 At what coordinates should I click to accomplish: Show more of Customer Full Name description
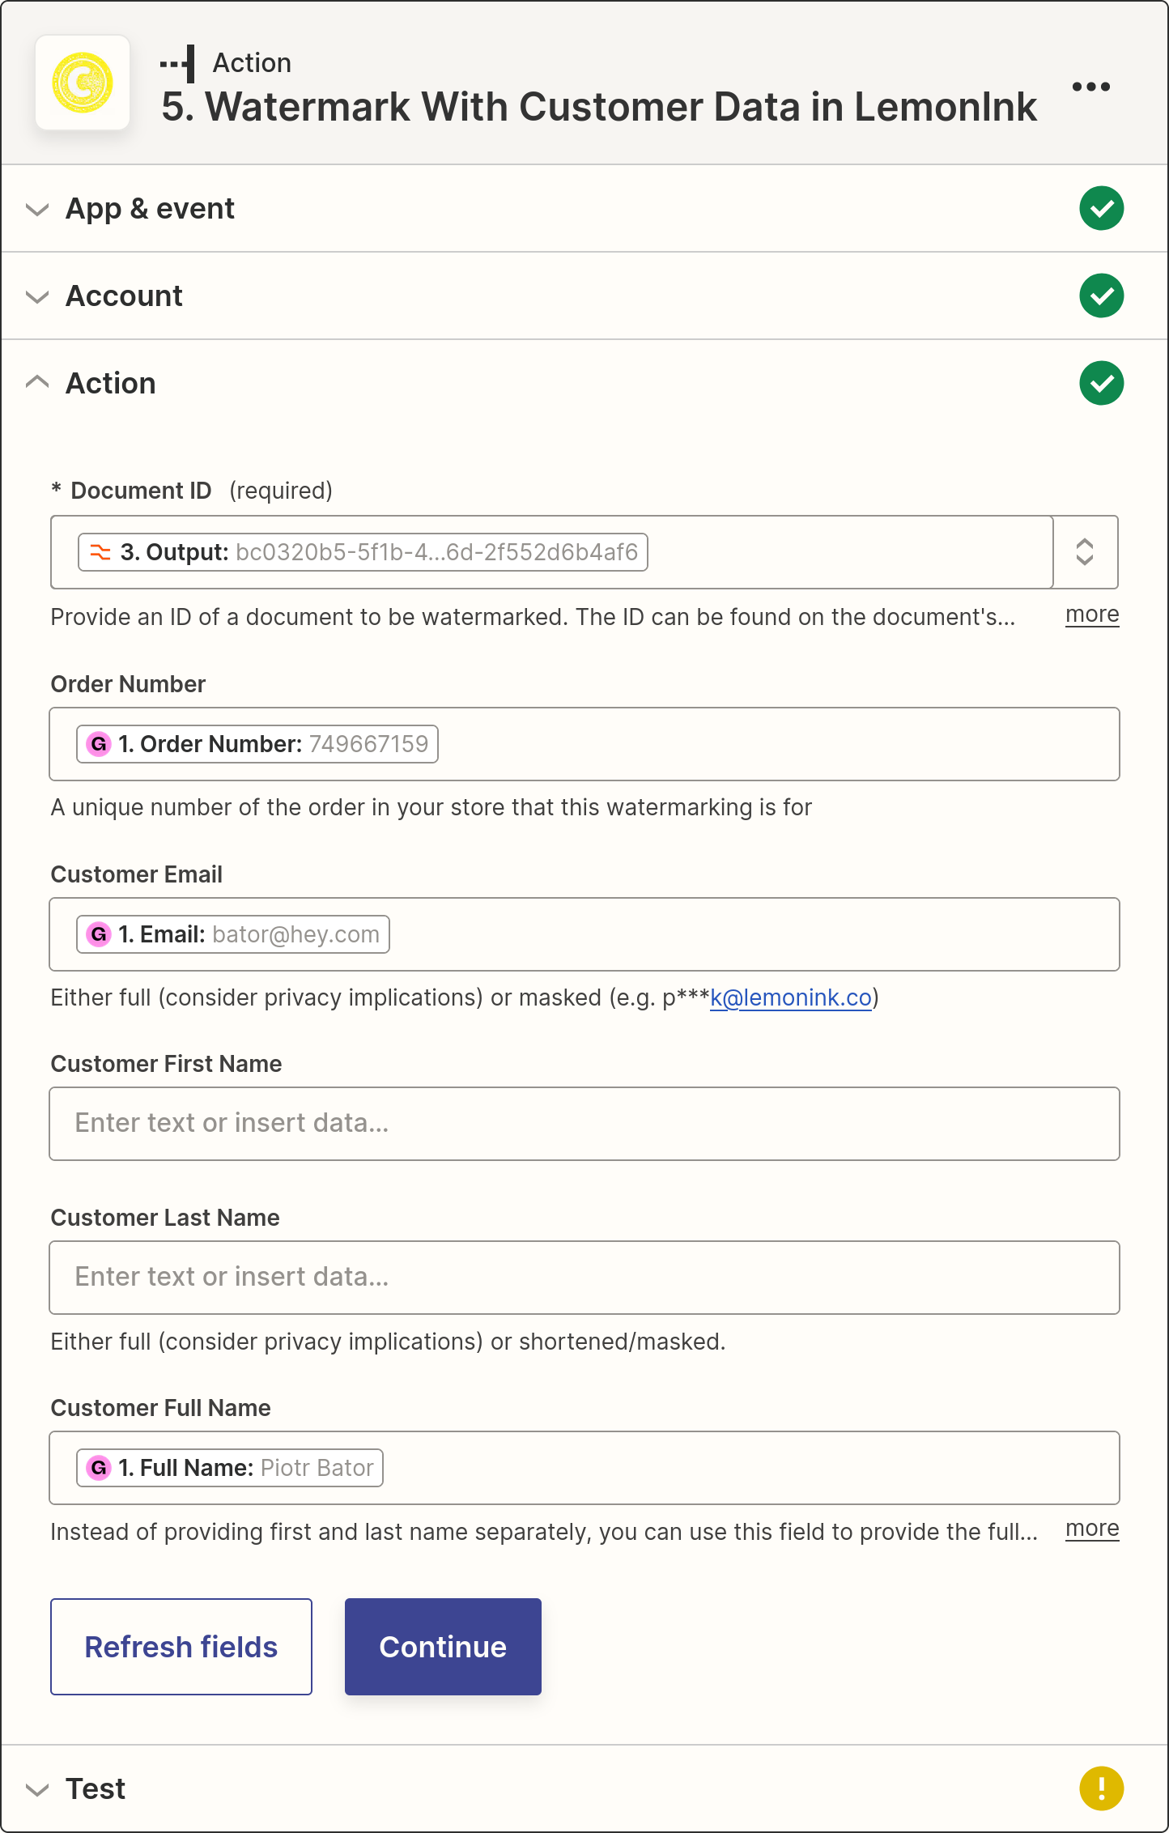coord(1091,1529)
